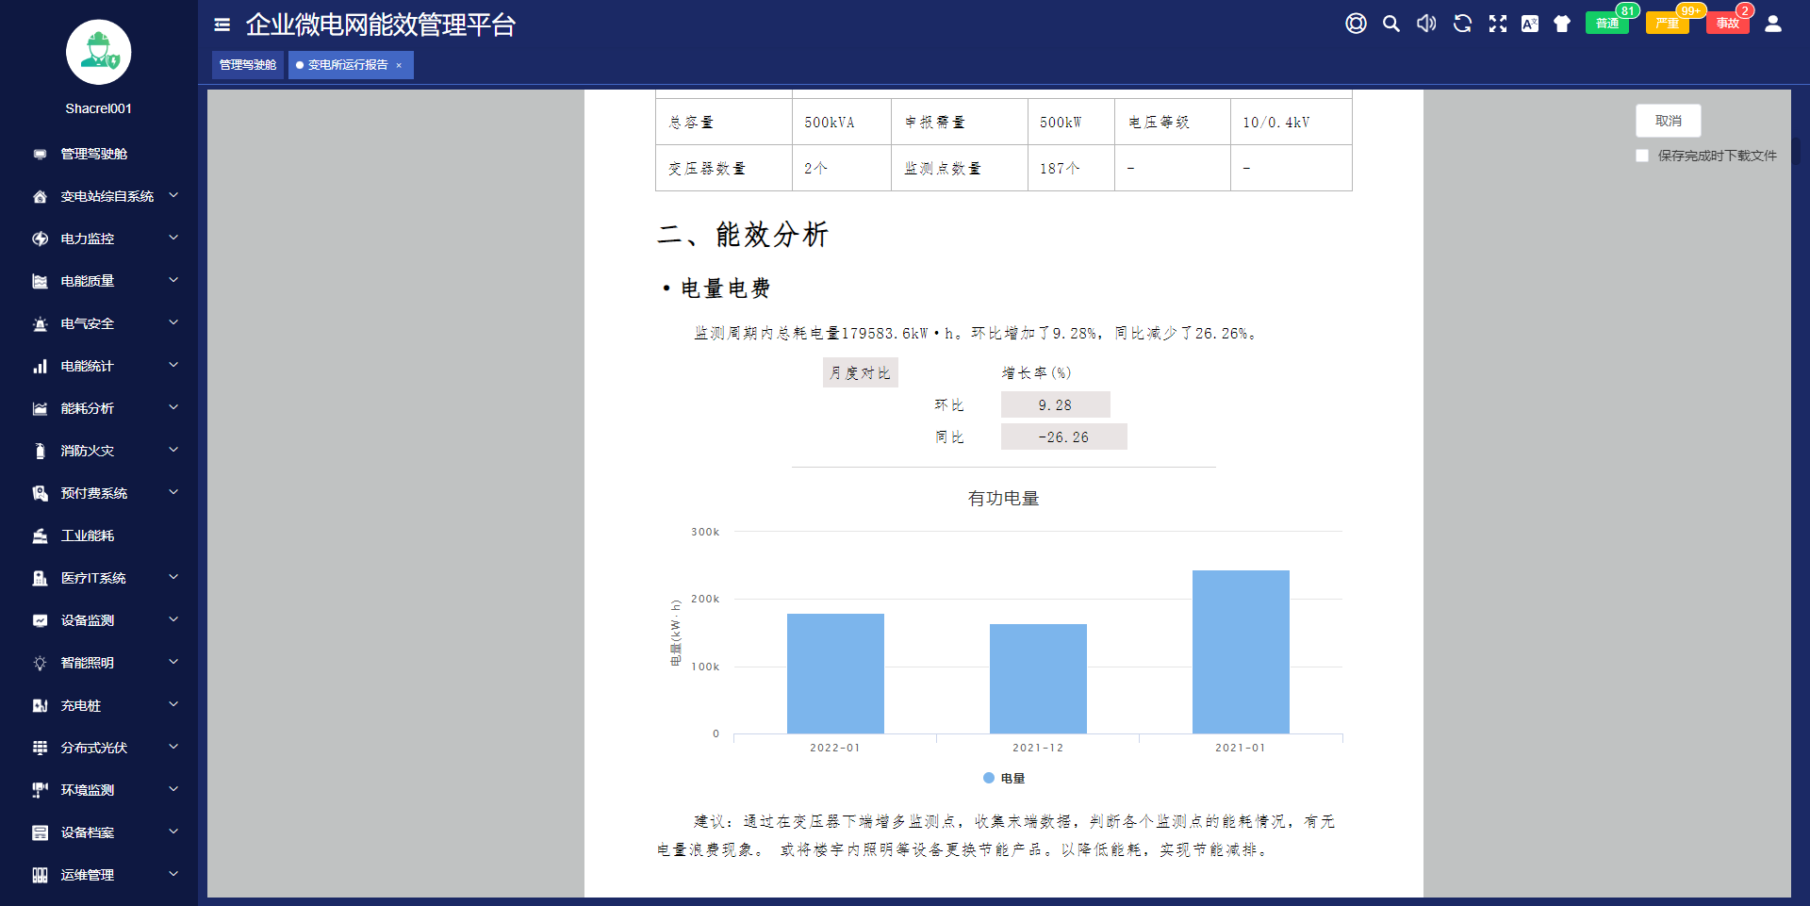Open the language translation icon
This screenshot has height=906, width=1810.
point(1529,24)
